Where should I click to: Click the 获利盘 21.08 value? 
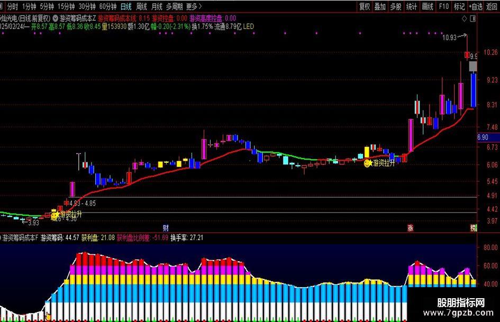(98, 238)
